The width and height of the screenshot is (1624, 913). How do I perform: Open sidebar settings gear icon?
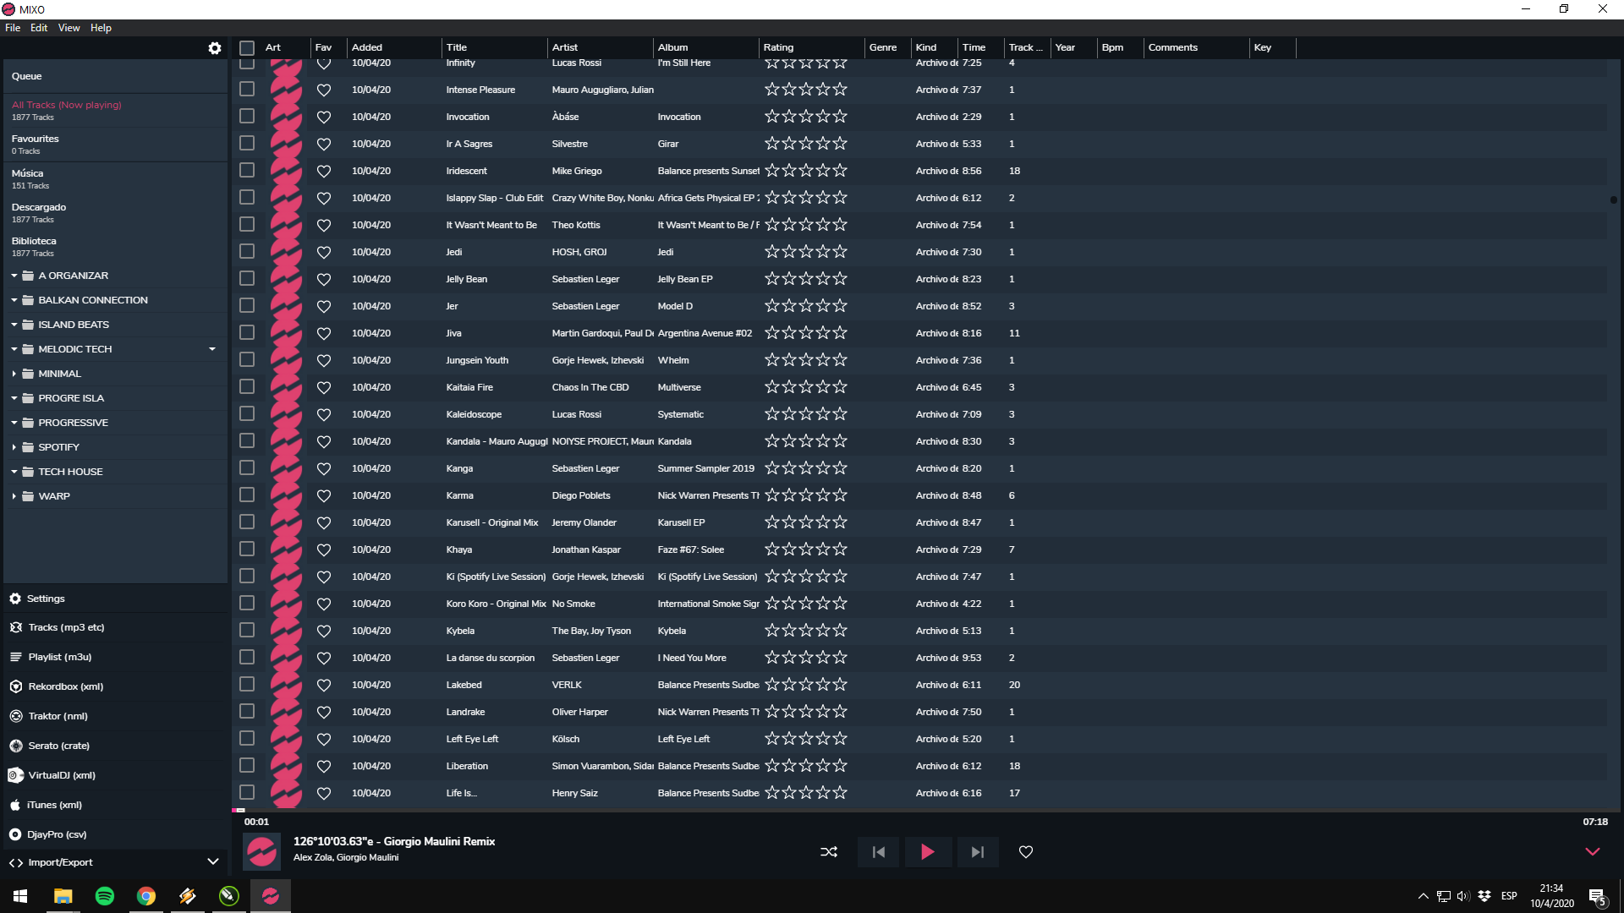(x=215, y=48)
